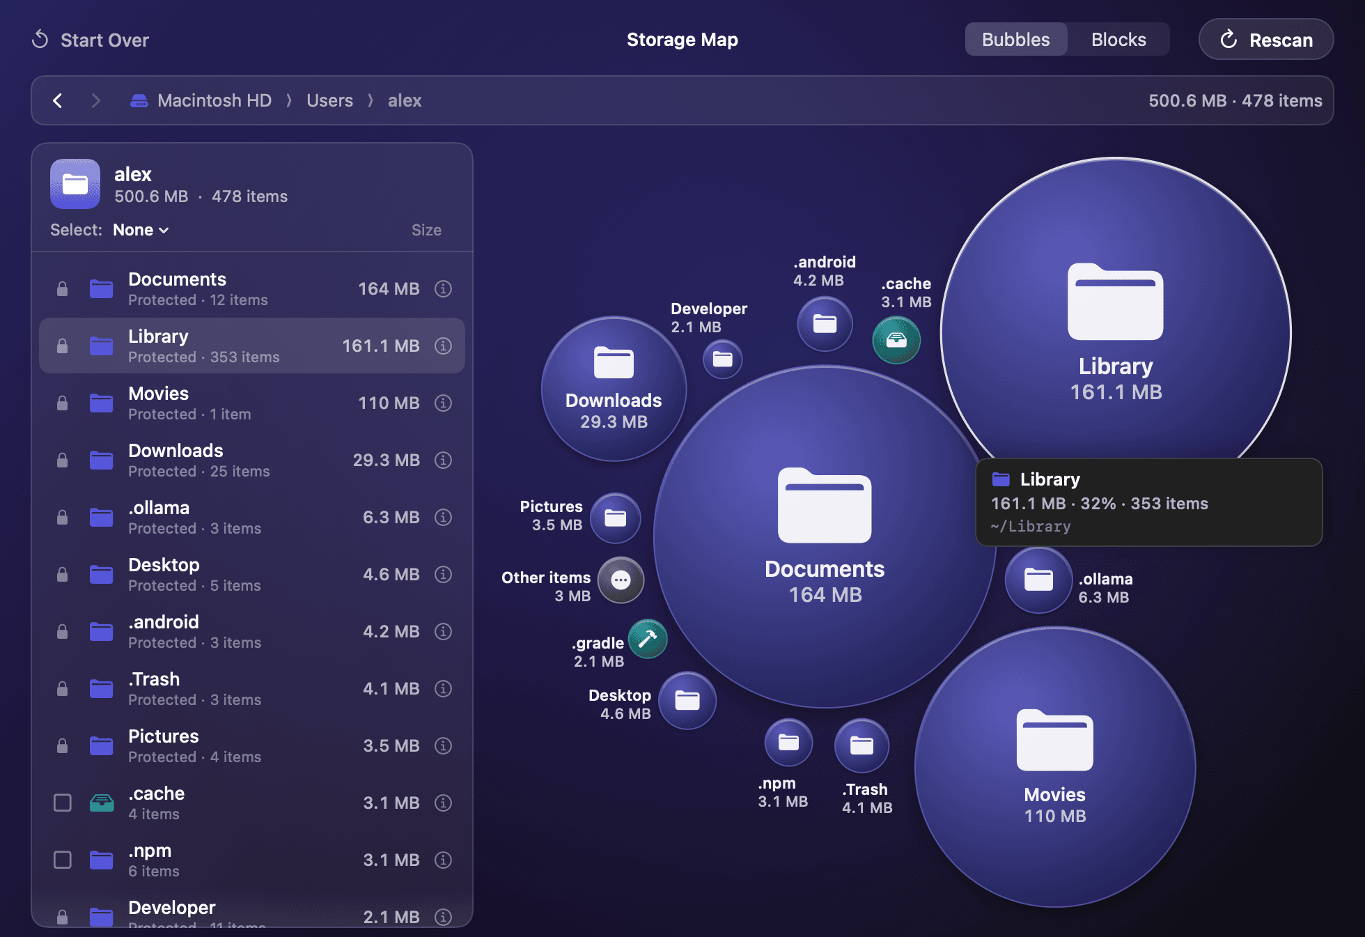
Task: Navigate to Macintosh HD breadcrumb
Action: 201,100
